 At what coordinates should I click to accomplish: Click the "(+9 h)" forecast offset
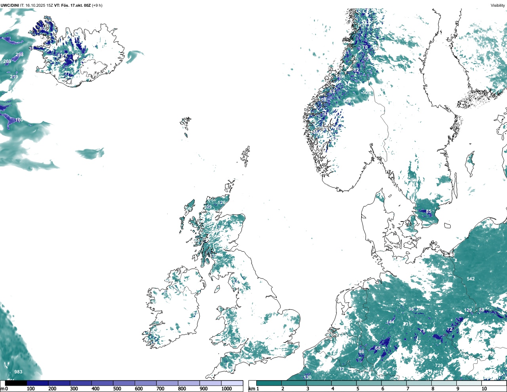(x=97, y=5)
